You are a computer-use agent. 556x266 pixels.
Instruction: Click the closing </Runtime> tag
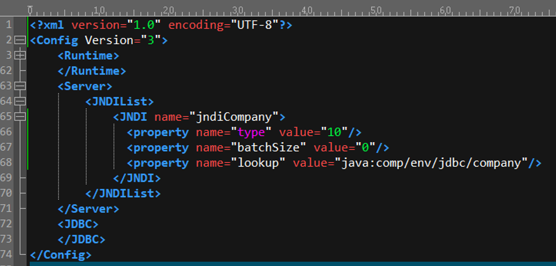[x=92, y=71]
